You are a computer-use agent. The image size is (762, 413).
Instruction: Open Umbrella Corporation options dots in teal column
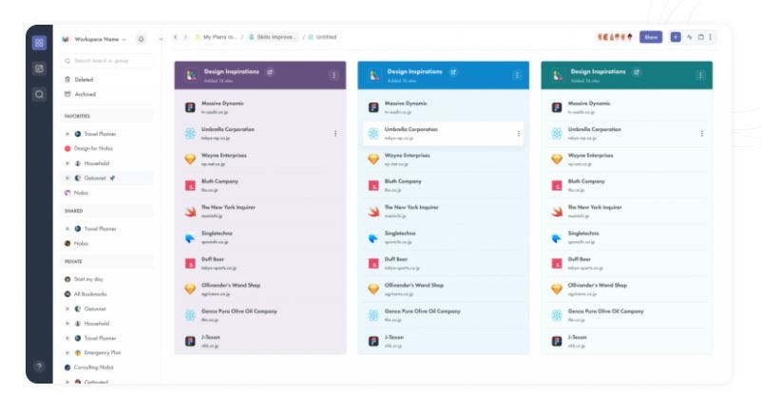[702, 134]
